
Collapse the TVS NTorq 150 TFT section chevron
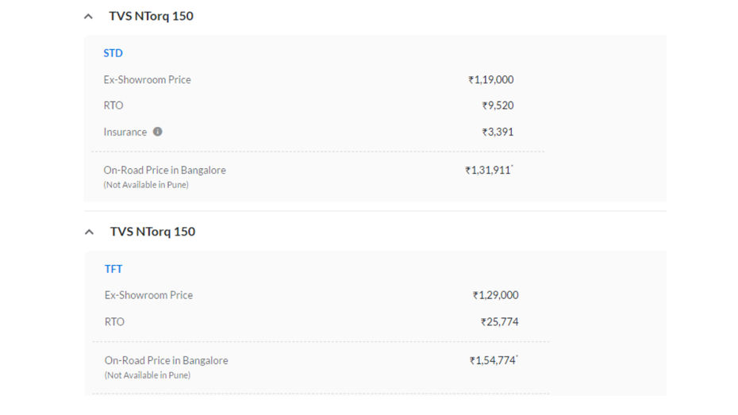pyautogui.click(x=89, y=232)
